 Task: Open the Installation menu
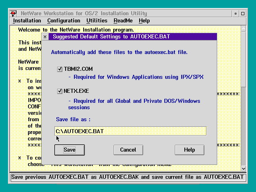pyautogui.click(x=27, y=21)
